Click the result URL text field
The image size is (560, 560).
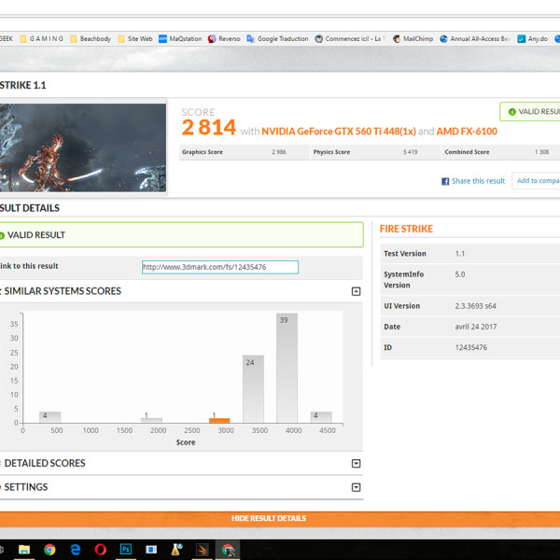point(220,267)
